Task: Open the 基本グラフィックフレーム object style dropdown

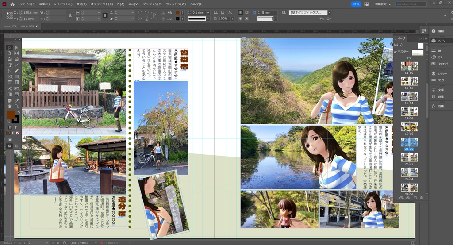Action: 330,12
